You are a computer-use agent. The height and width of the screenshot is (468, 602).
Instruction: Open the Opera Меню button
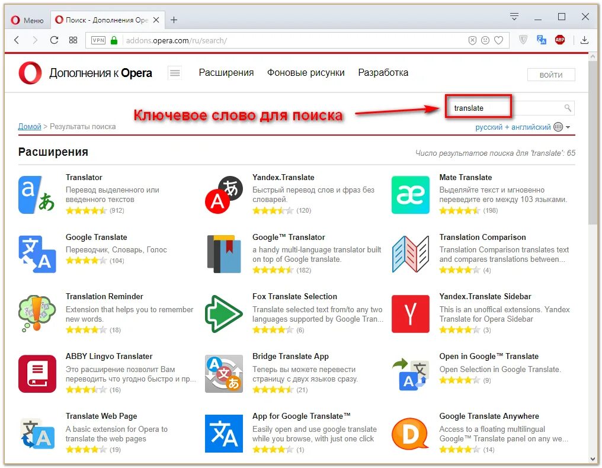pyautogui.click(x=27, y=20)
